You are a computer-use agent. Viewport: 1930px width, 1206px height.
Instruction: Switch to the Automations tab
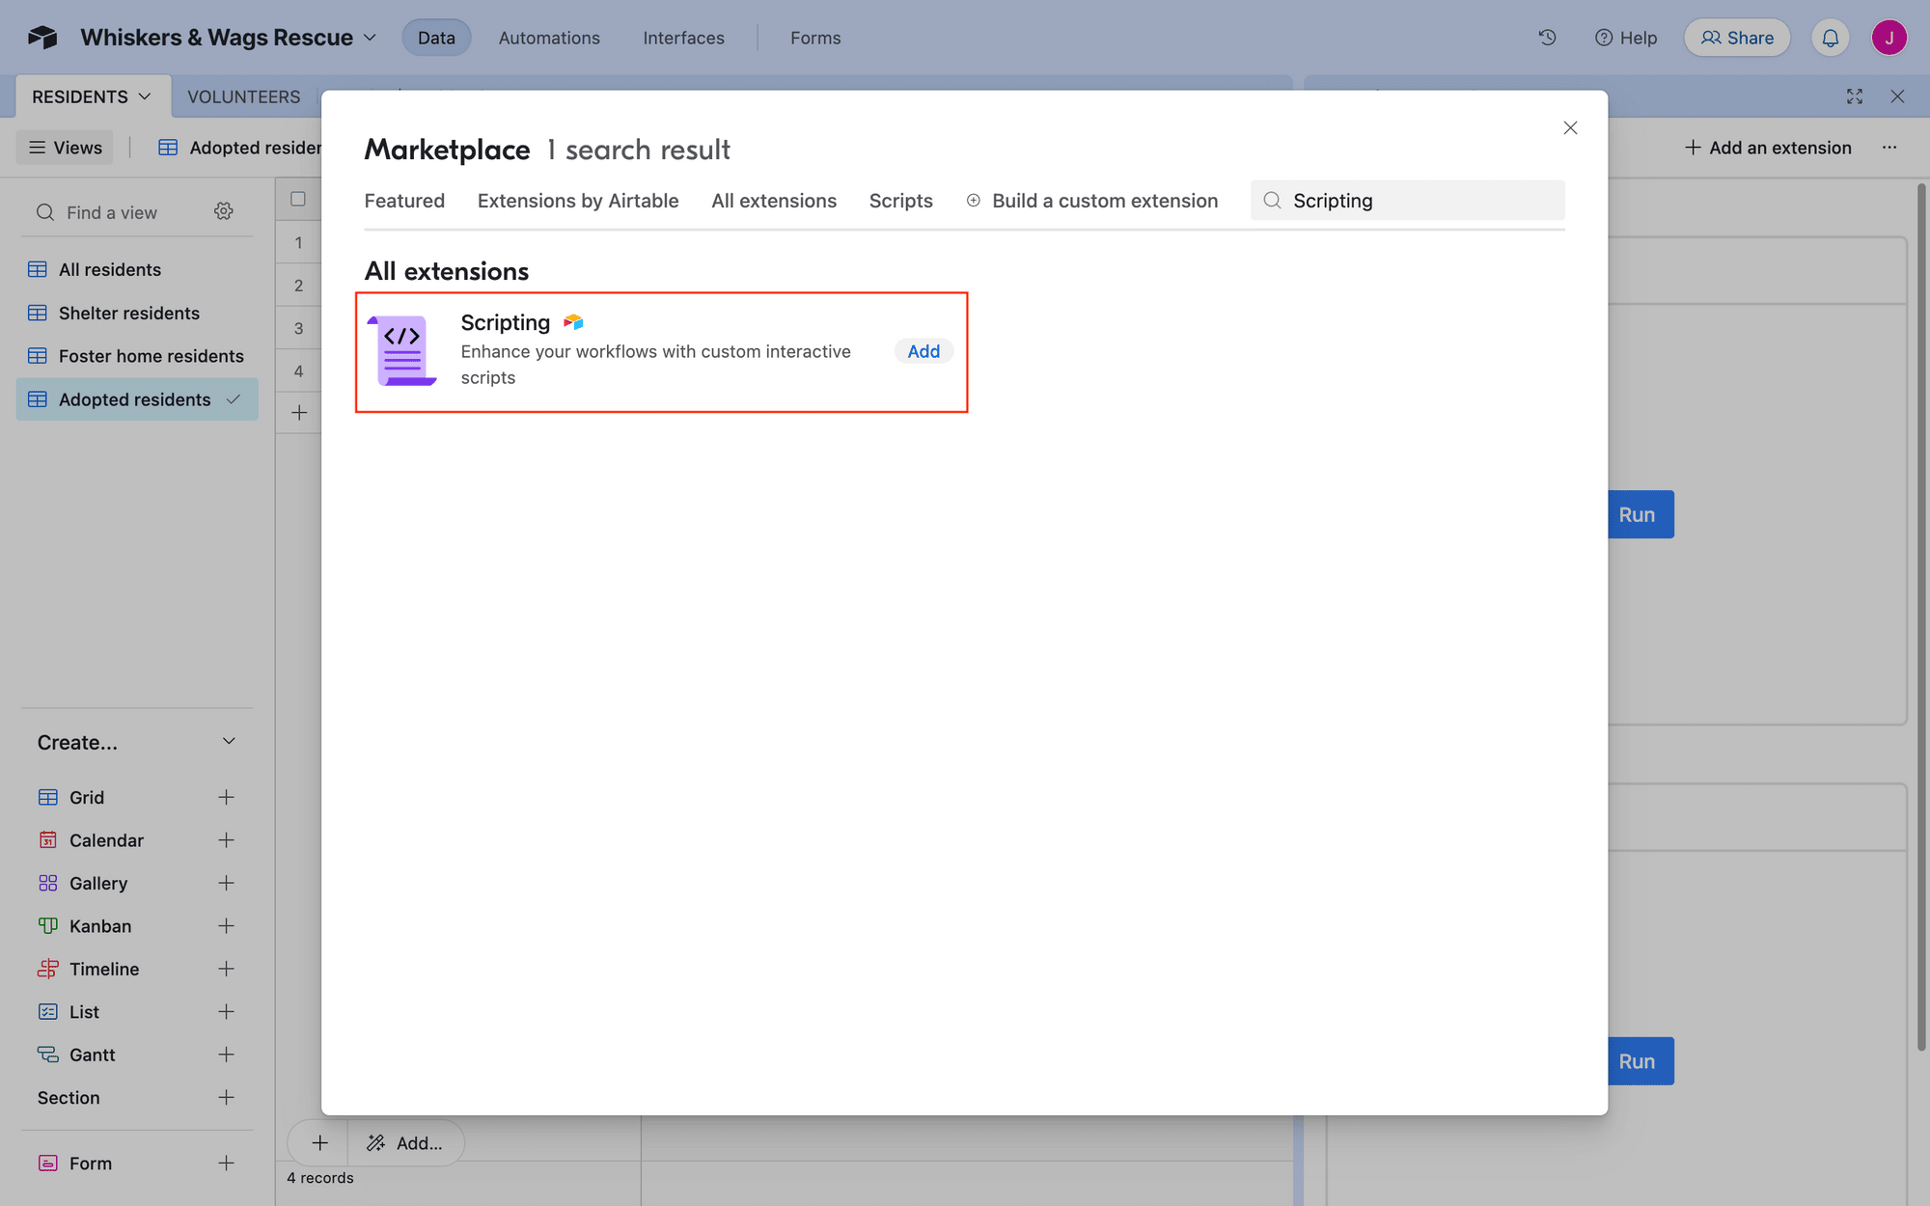coord(548,38)
